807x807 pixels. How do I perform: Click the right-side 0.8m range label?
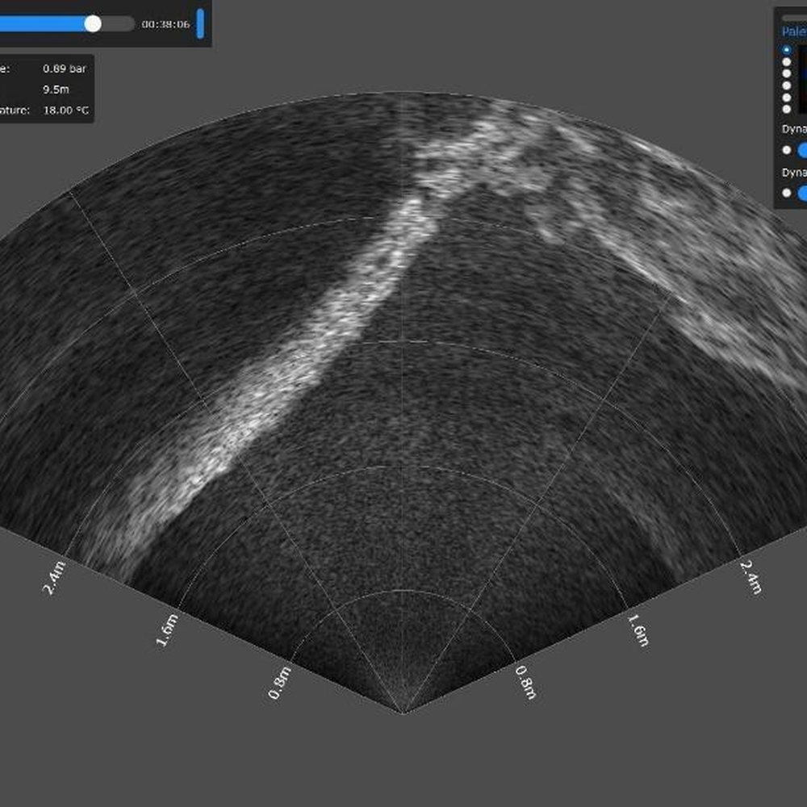coord(525,683)
